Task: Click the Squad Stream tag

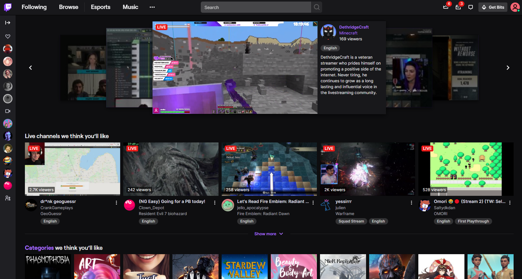Action: [351, 221]
